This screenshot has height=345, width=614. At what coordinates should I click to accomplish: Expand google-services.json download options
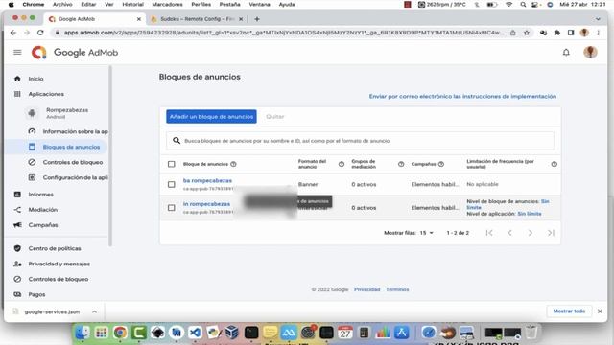point(94,311)
